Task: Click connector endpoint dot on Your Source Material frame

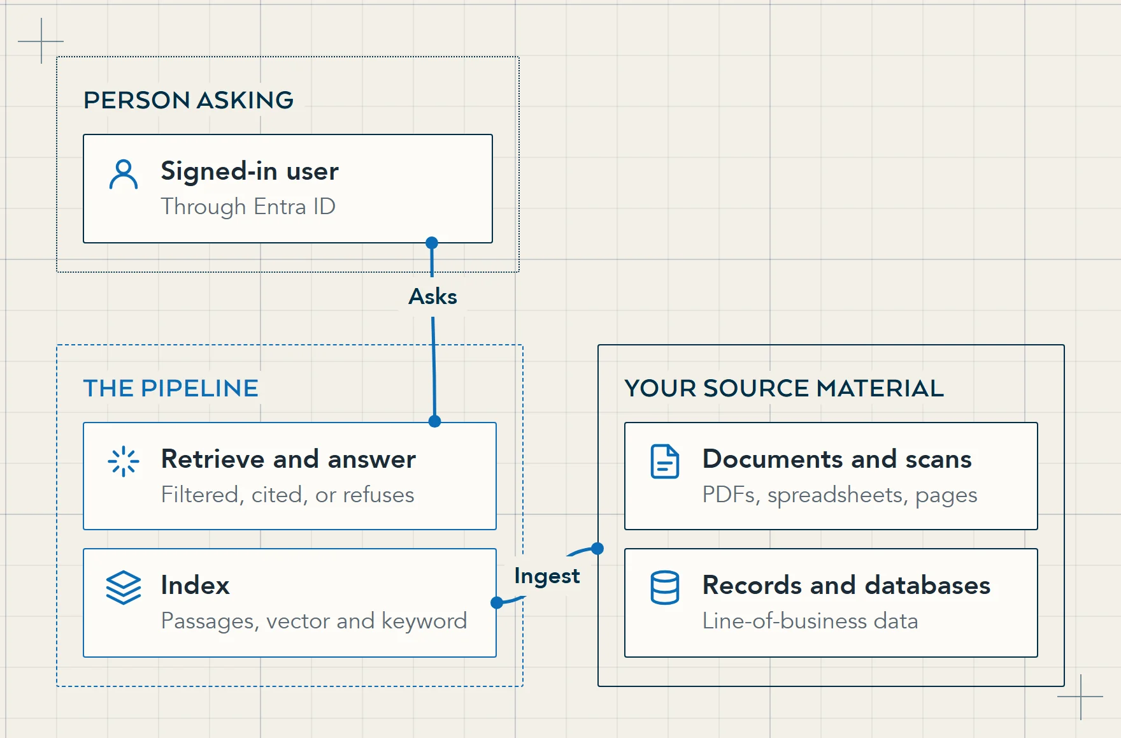Action: pyautogui.click(x=597, y=548)
